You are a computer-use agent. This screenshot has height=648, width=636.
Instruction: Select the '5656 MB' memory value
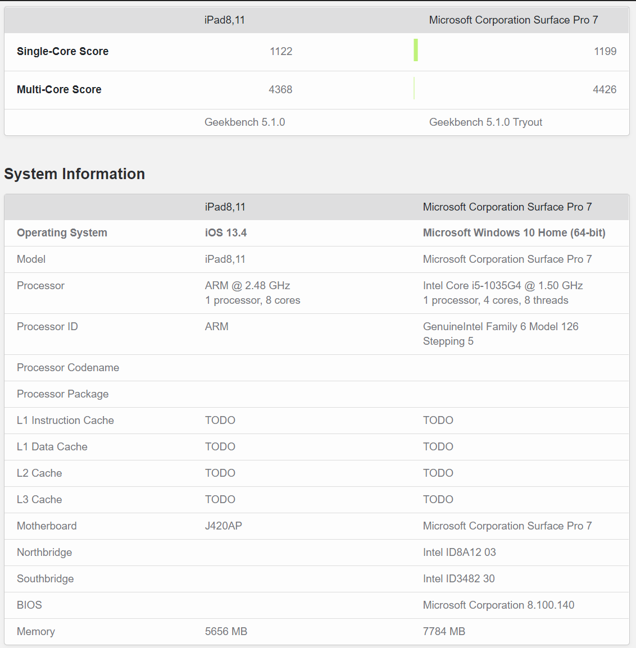226,632
